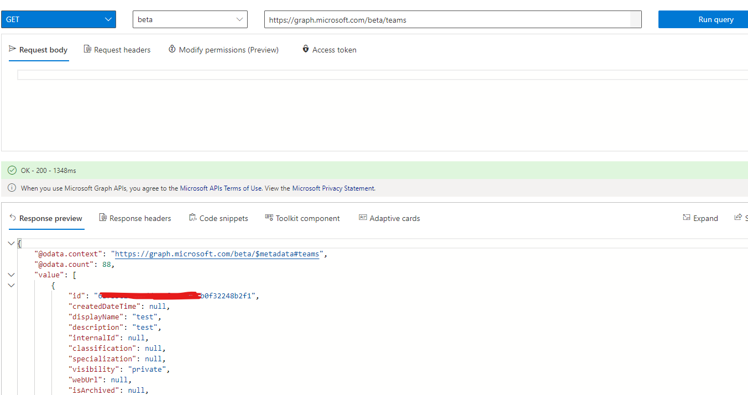Screen dimensions: 748x395
Task: Open the Access token tab
Action: 329,50
